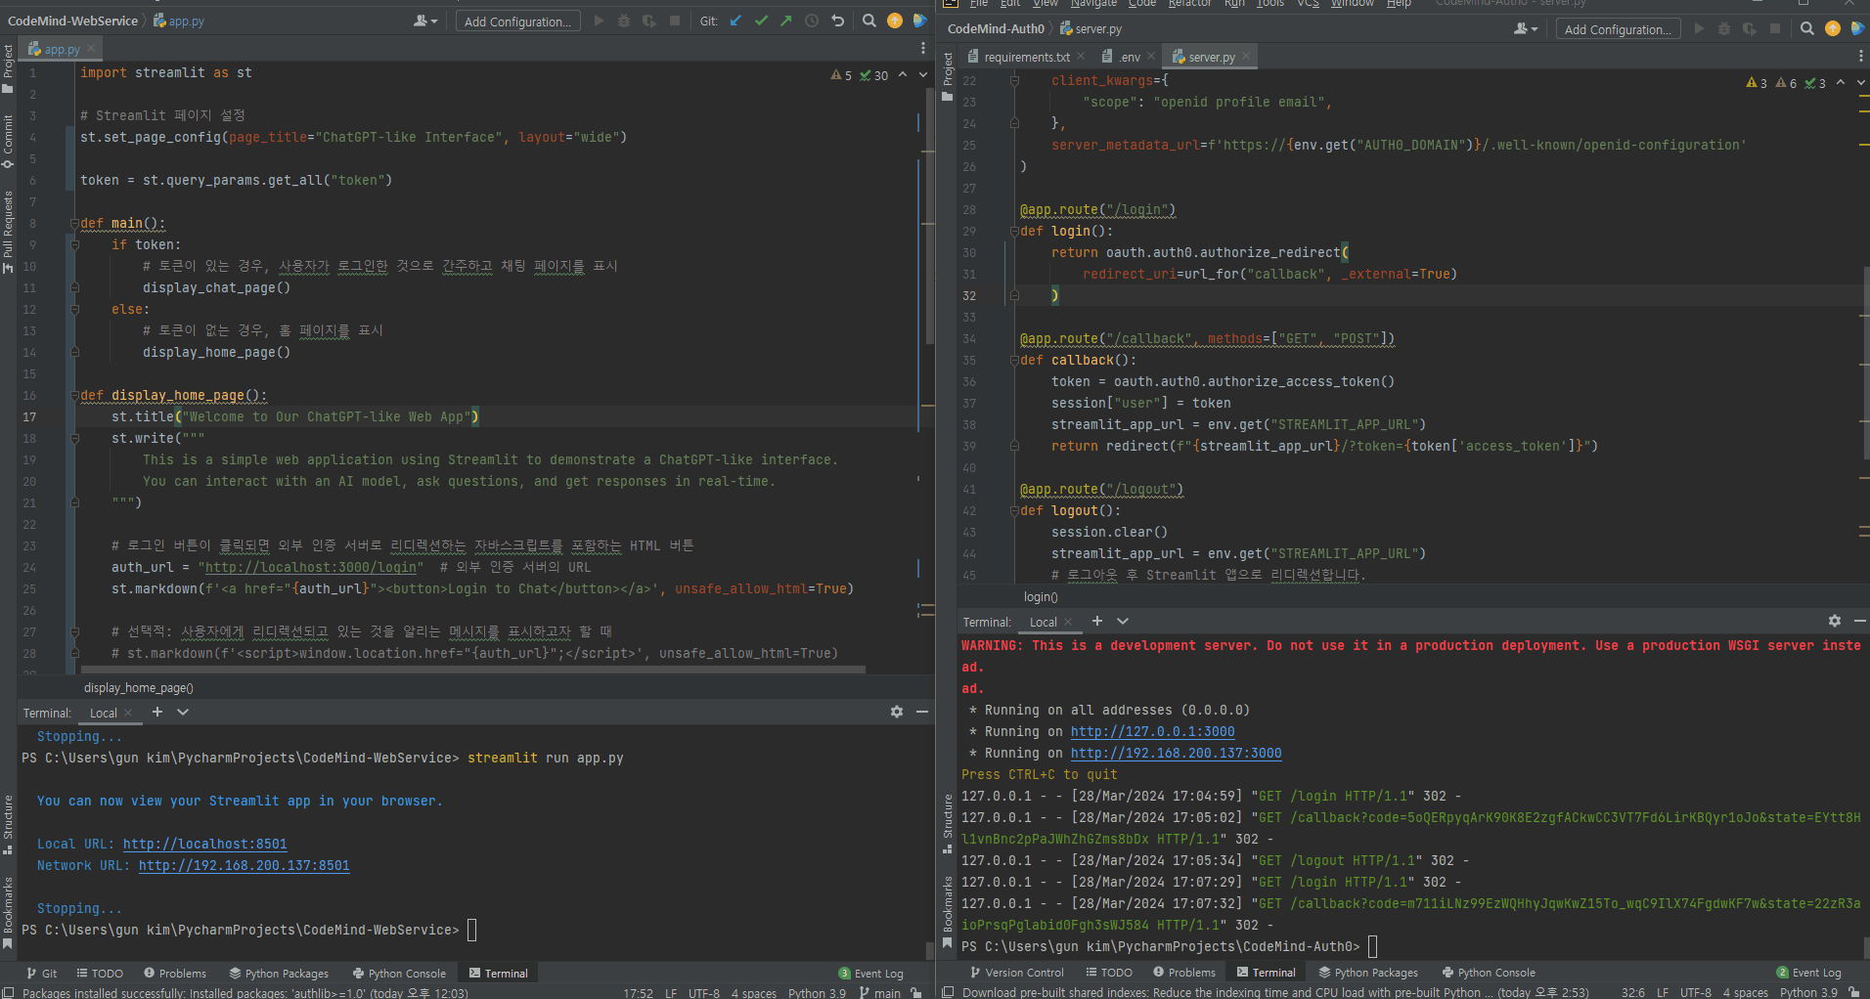This screenshot has width=1870, height=999.
Task: Click Add Configuration button in CodeMind-Auth0 window
Action: pyautogui.click(x=1618, y=29)
